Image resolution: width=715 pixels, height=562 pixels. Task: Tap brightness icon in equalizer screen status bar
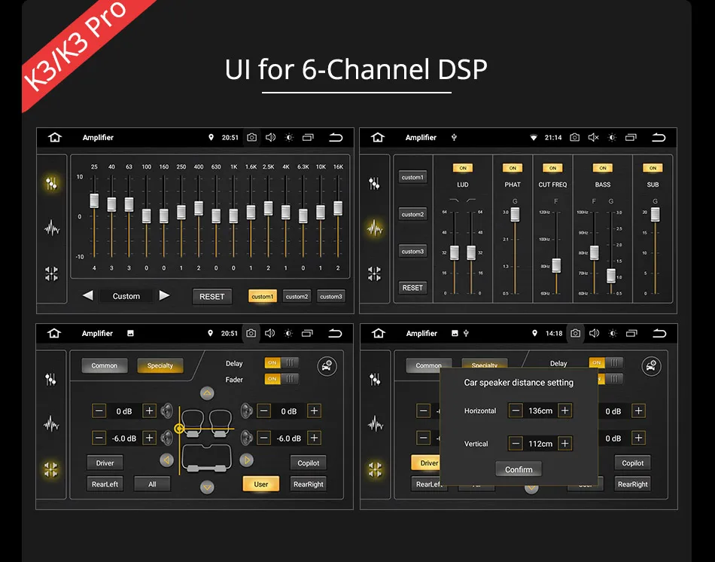tap(289, 137)
